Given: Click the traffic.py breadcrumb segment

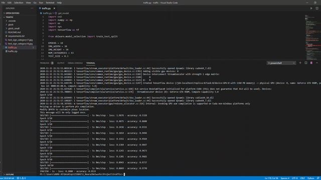Looking at the screenshot, I should [x=47, y=13].
